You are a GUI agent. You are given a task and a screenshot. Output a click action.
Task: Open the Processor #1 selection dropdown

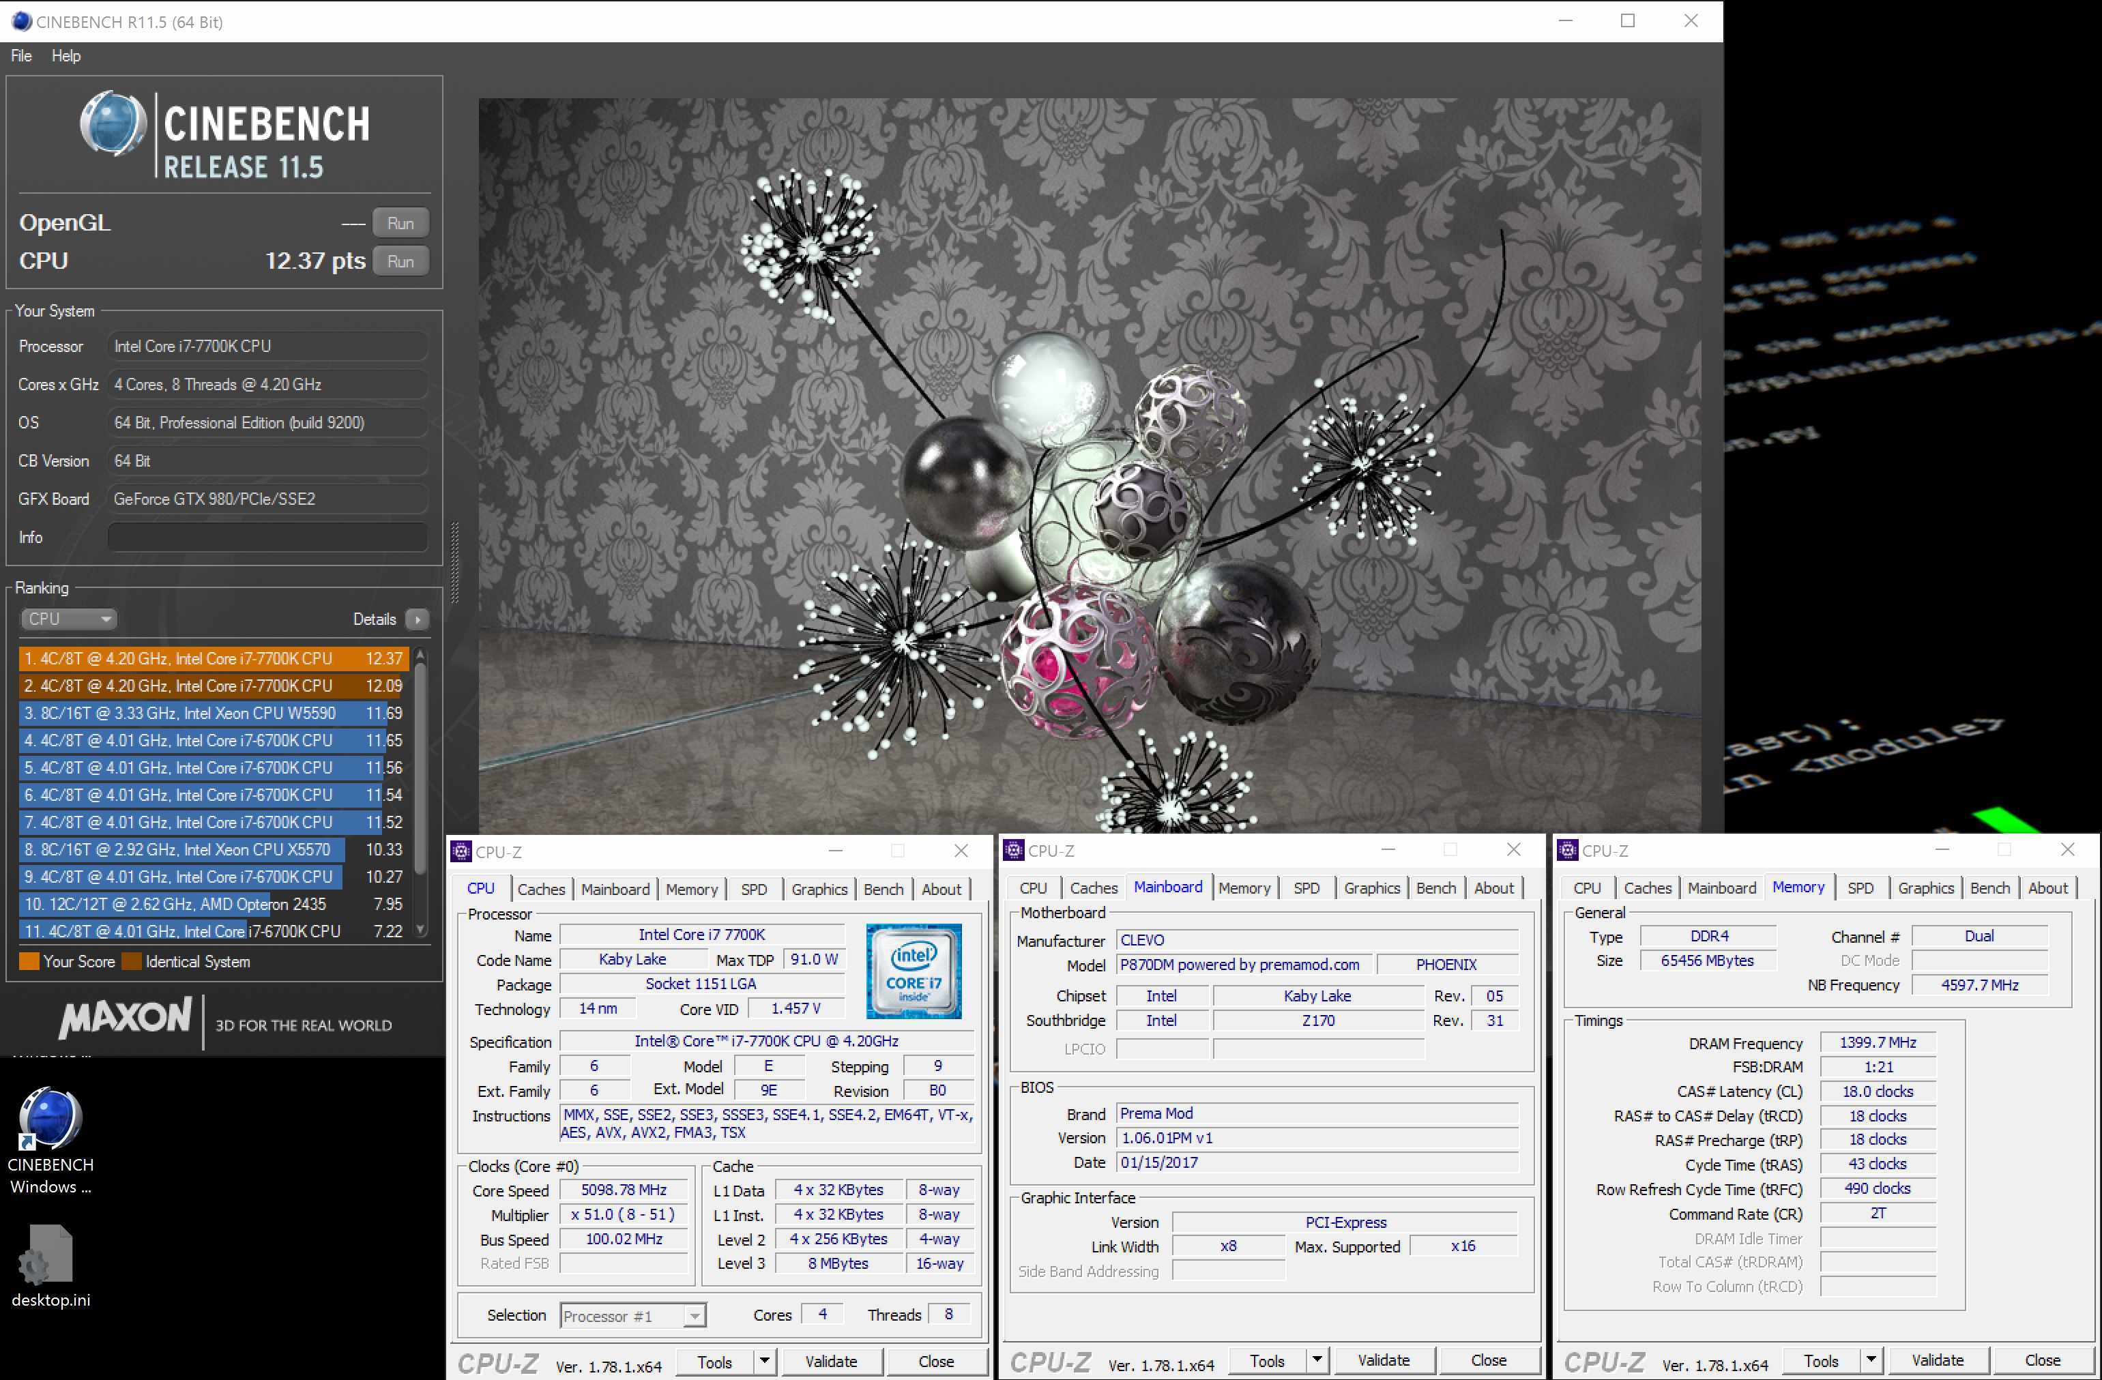695,1316
